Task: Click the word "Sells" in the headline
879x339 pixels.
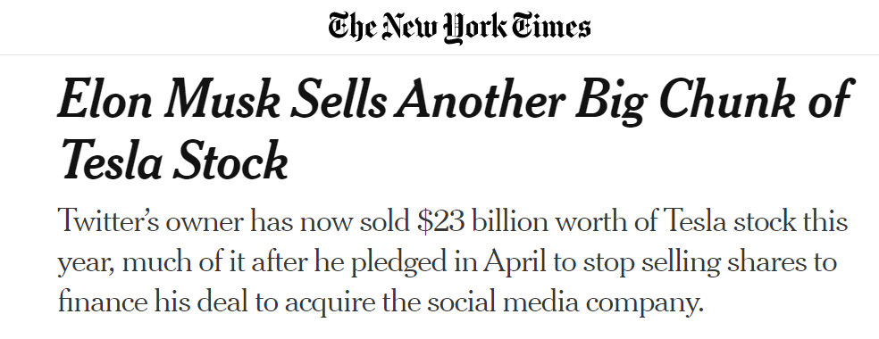Action: [x=338, y=98]
